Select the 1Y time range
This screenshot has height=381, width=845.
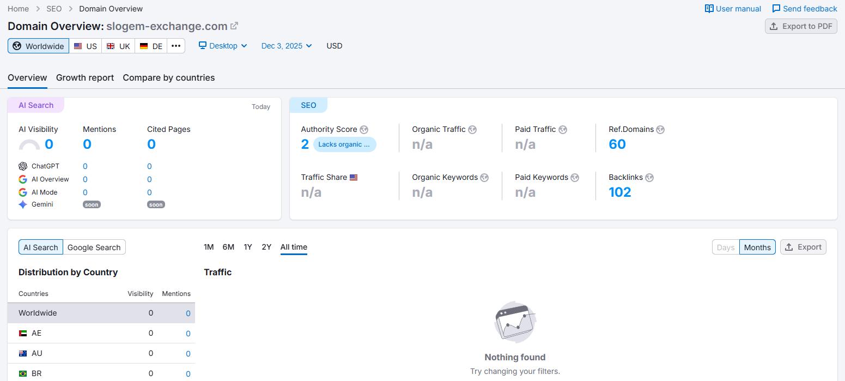[248, 247]
